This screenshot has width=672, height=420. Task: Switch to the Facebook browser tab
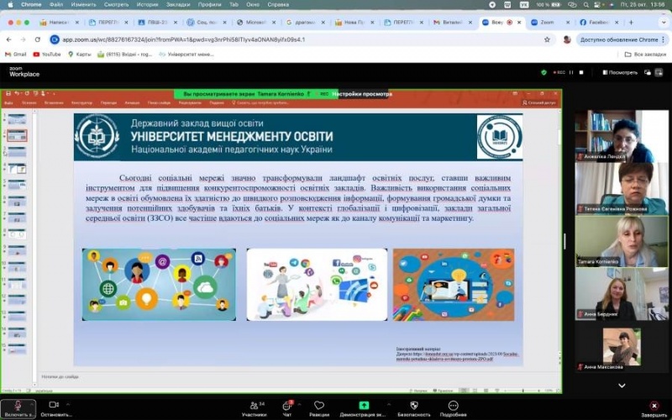coord(597,23)
